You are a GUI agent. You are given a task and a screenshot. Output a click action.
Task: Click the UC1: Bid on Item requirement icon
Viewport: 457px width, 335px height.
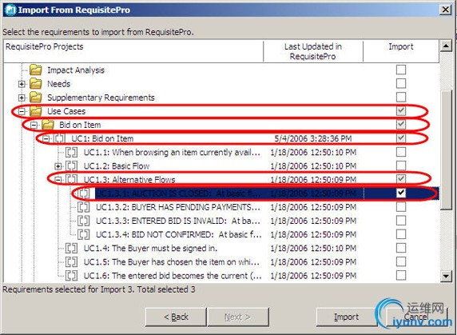(59, 138)
